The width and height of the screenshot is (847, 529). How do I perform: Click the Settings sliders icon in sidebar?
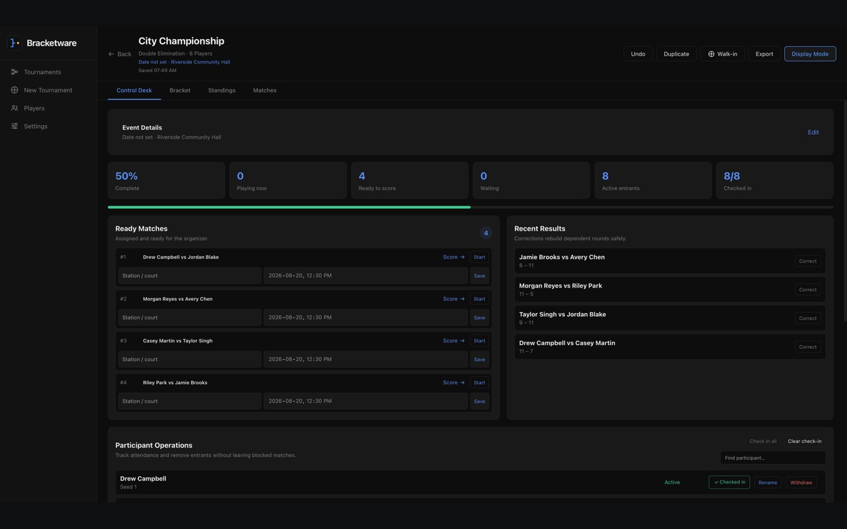[x=15, y=126]
